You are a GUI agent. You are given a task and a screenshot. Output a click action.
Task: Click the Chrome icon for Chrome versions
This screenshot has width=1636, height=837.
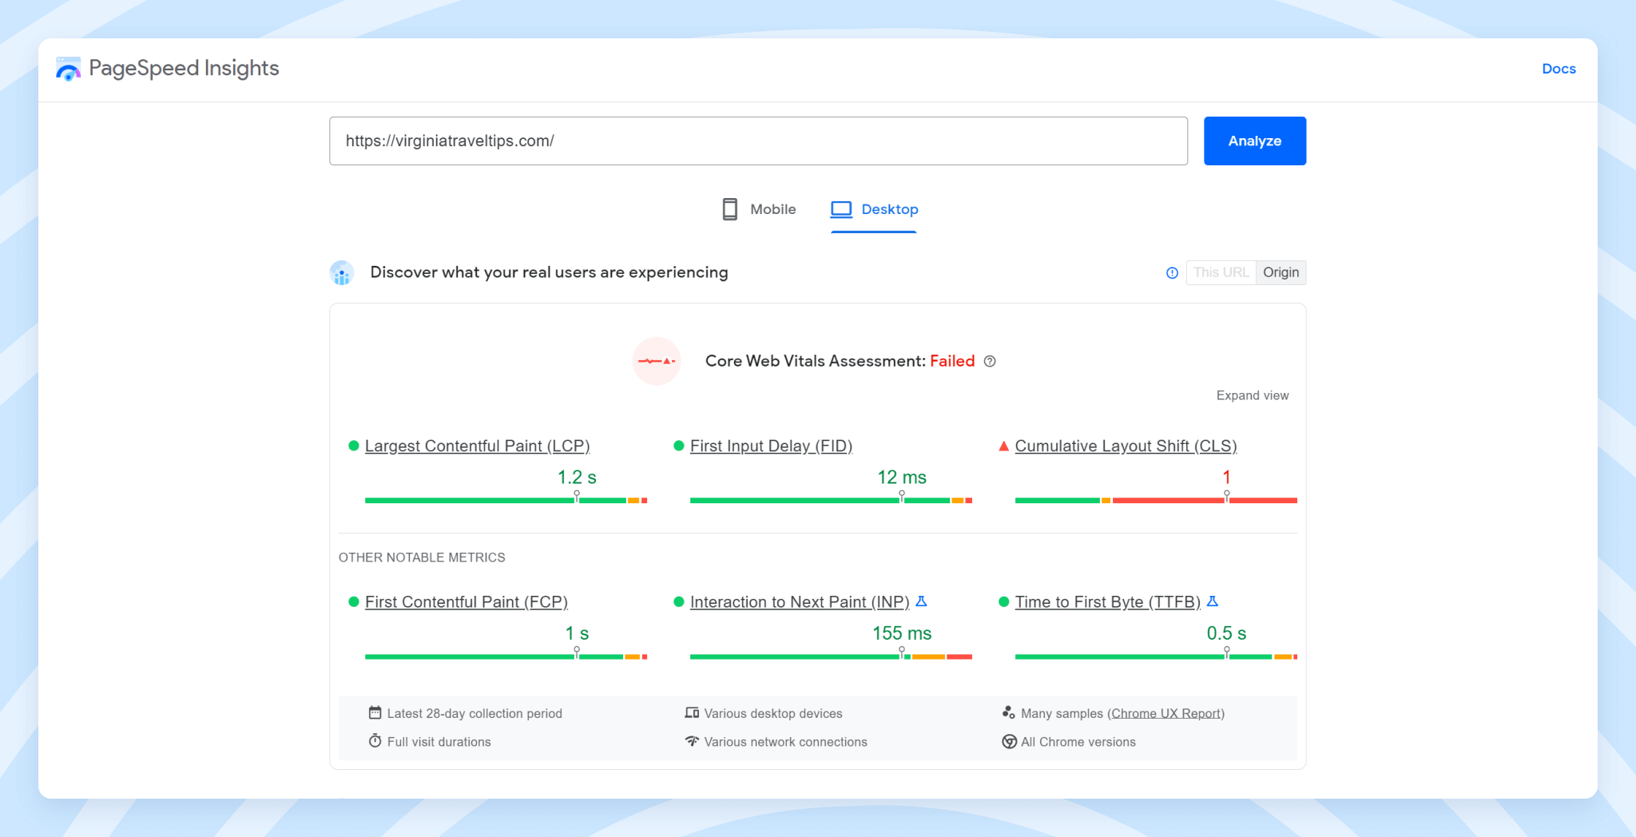coord(1009,741)
